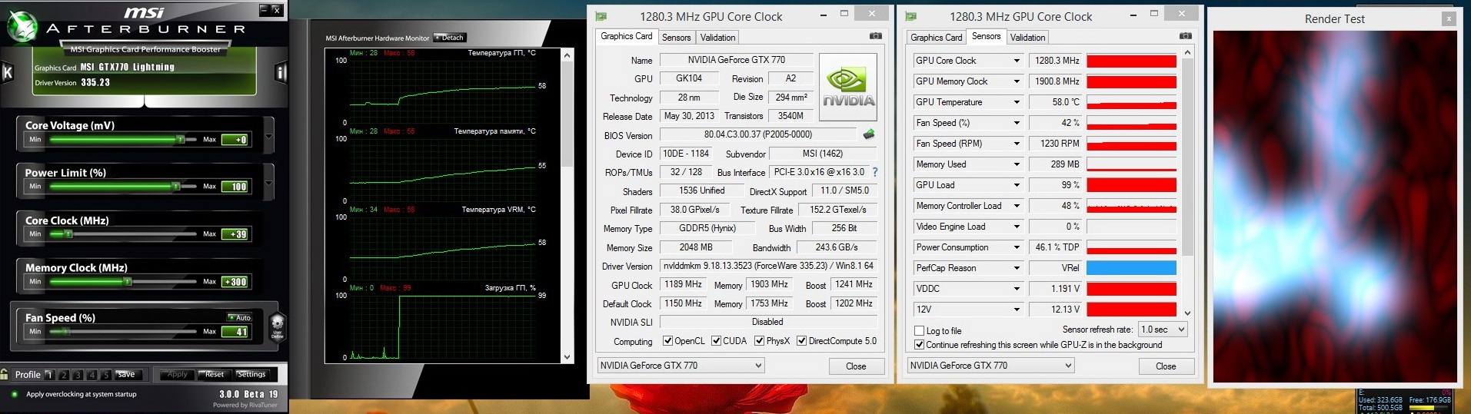
Task: Click the NVIDIA logo in GPU-Z
Action: click(x=848, y=87)
